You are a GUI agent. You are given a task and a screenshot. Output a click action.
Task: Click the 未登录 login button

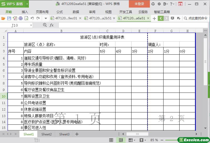tap(139, 4)
